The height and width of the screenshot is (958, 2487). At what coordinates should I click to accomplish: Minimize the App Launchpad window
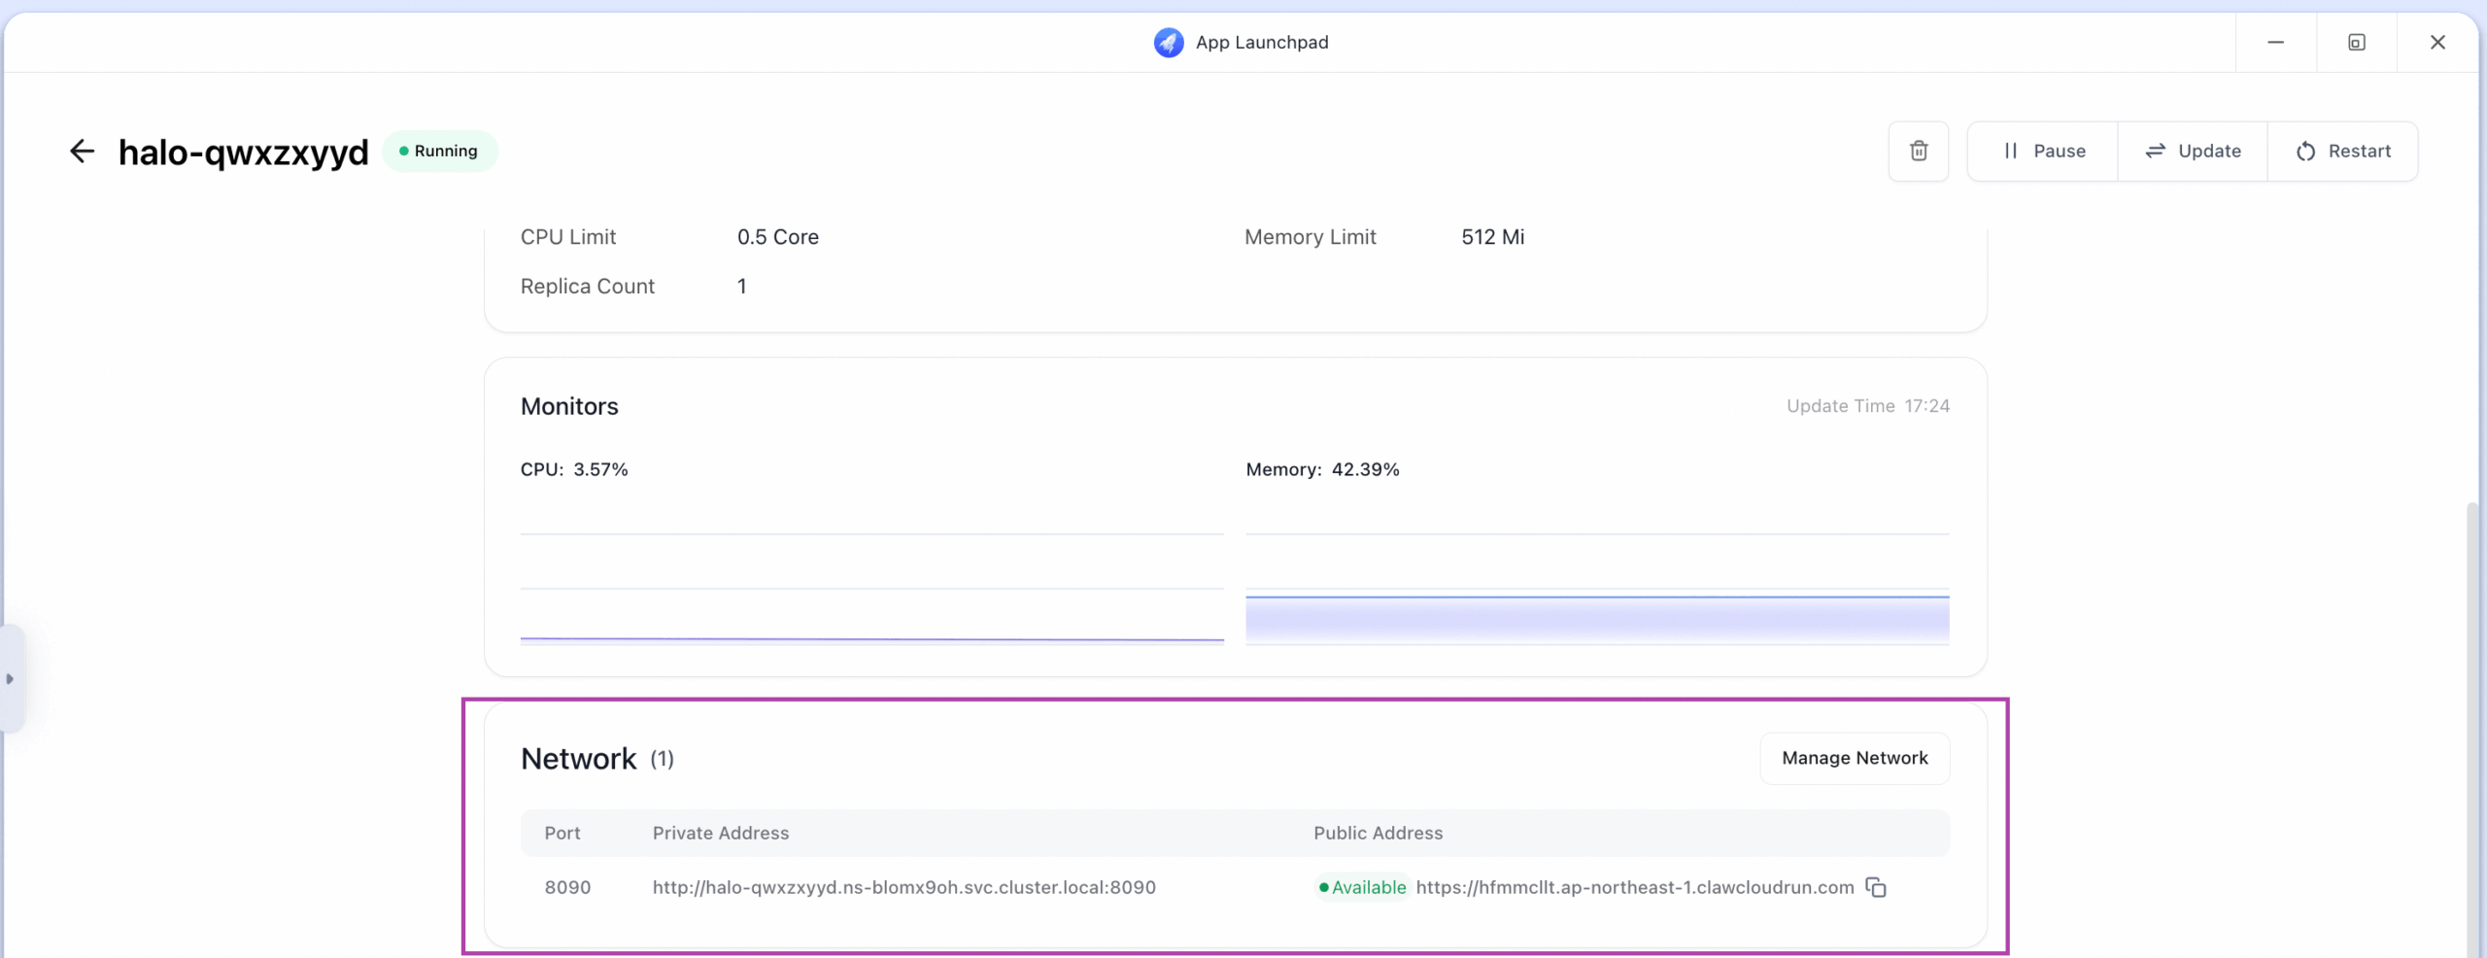coord(2275,42)
